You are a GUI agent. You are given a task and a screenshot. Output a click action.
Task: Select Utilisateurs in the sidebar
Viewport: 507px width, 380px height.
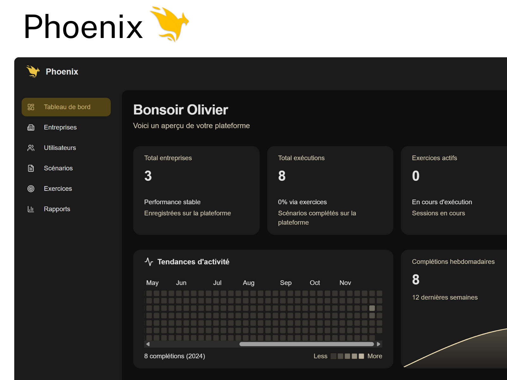coord(60,148)
